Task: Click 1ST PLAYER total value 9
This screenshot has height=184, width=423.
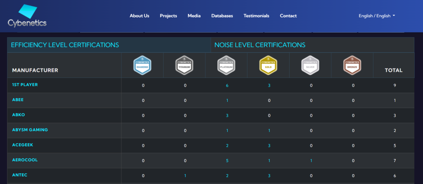Action: pyautogui.click(x=394, y=86)
